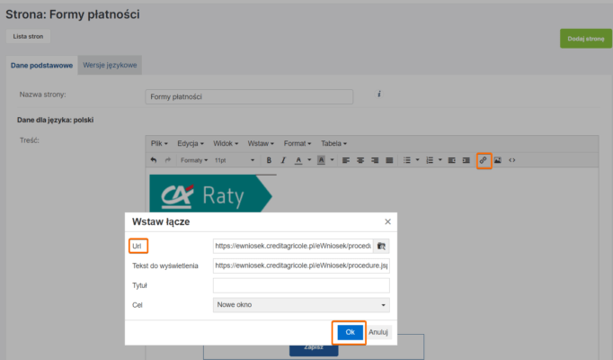Toggle italic formatting in editor toolbar
The height and width of the screenshot is (360, 613).
click(282, 160)
